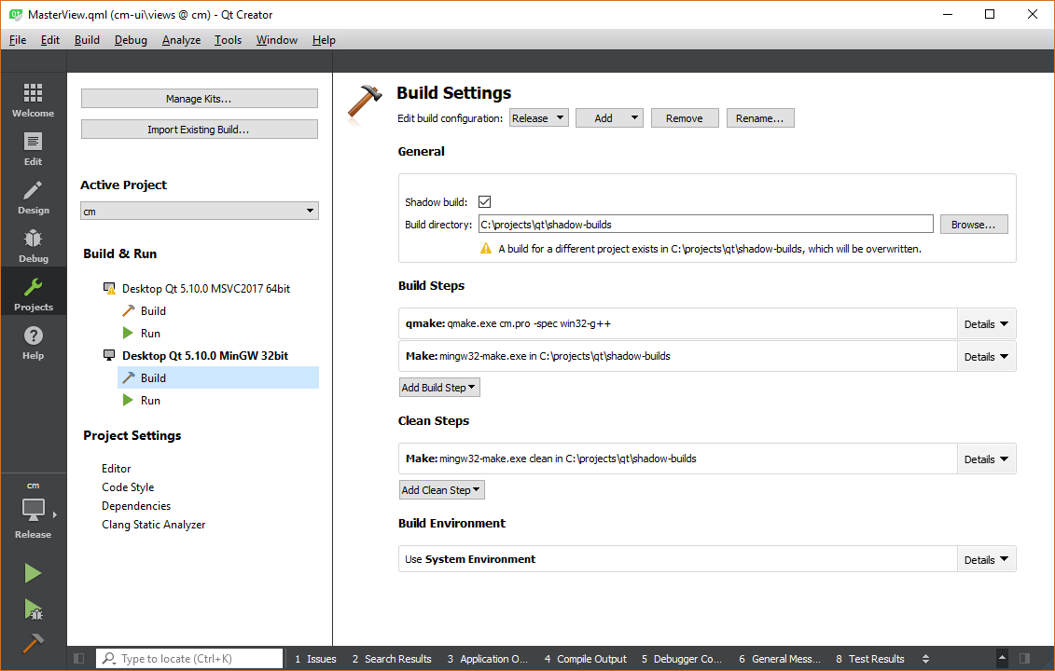This screenshot has height=671, width=1055.
Task: Open the Add Build Step dropdown
Action: (439, 388)
